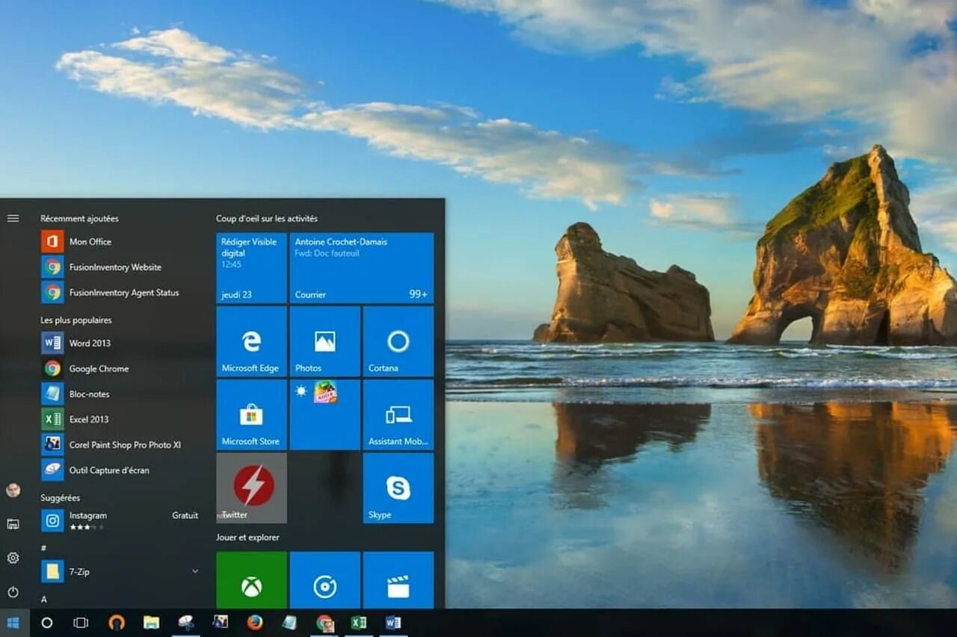Open Cortana search circle on taskbar
Image resolution: width=957 pixels, height=637 pixels.
pos(46,623)
